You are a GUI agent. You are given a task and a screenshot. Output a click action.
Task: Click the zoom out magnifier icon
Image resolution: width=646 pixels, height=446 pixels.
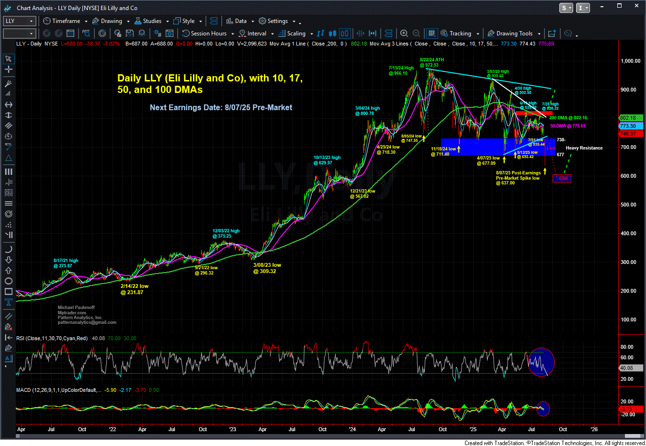click(x=417, y=34)
